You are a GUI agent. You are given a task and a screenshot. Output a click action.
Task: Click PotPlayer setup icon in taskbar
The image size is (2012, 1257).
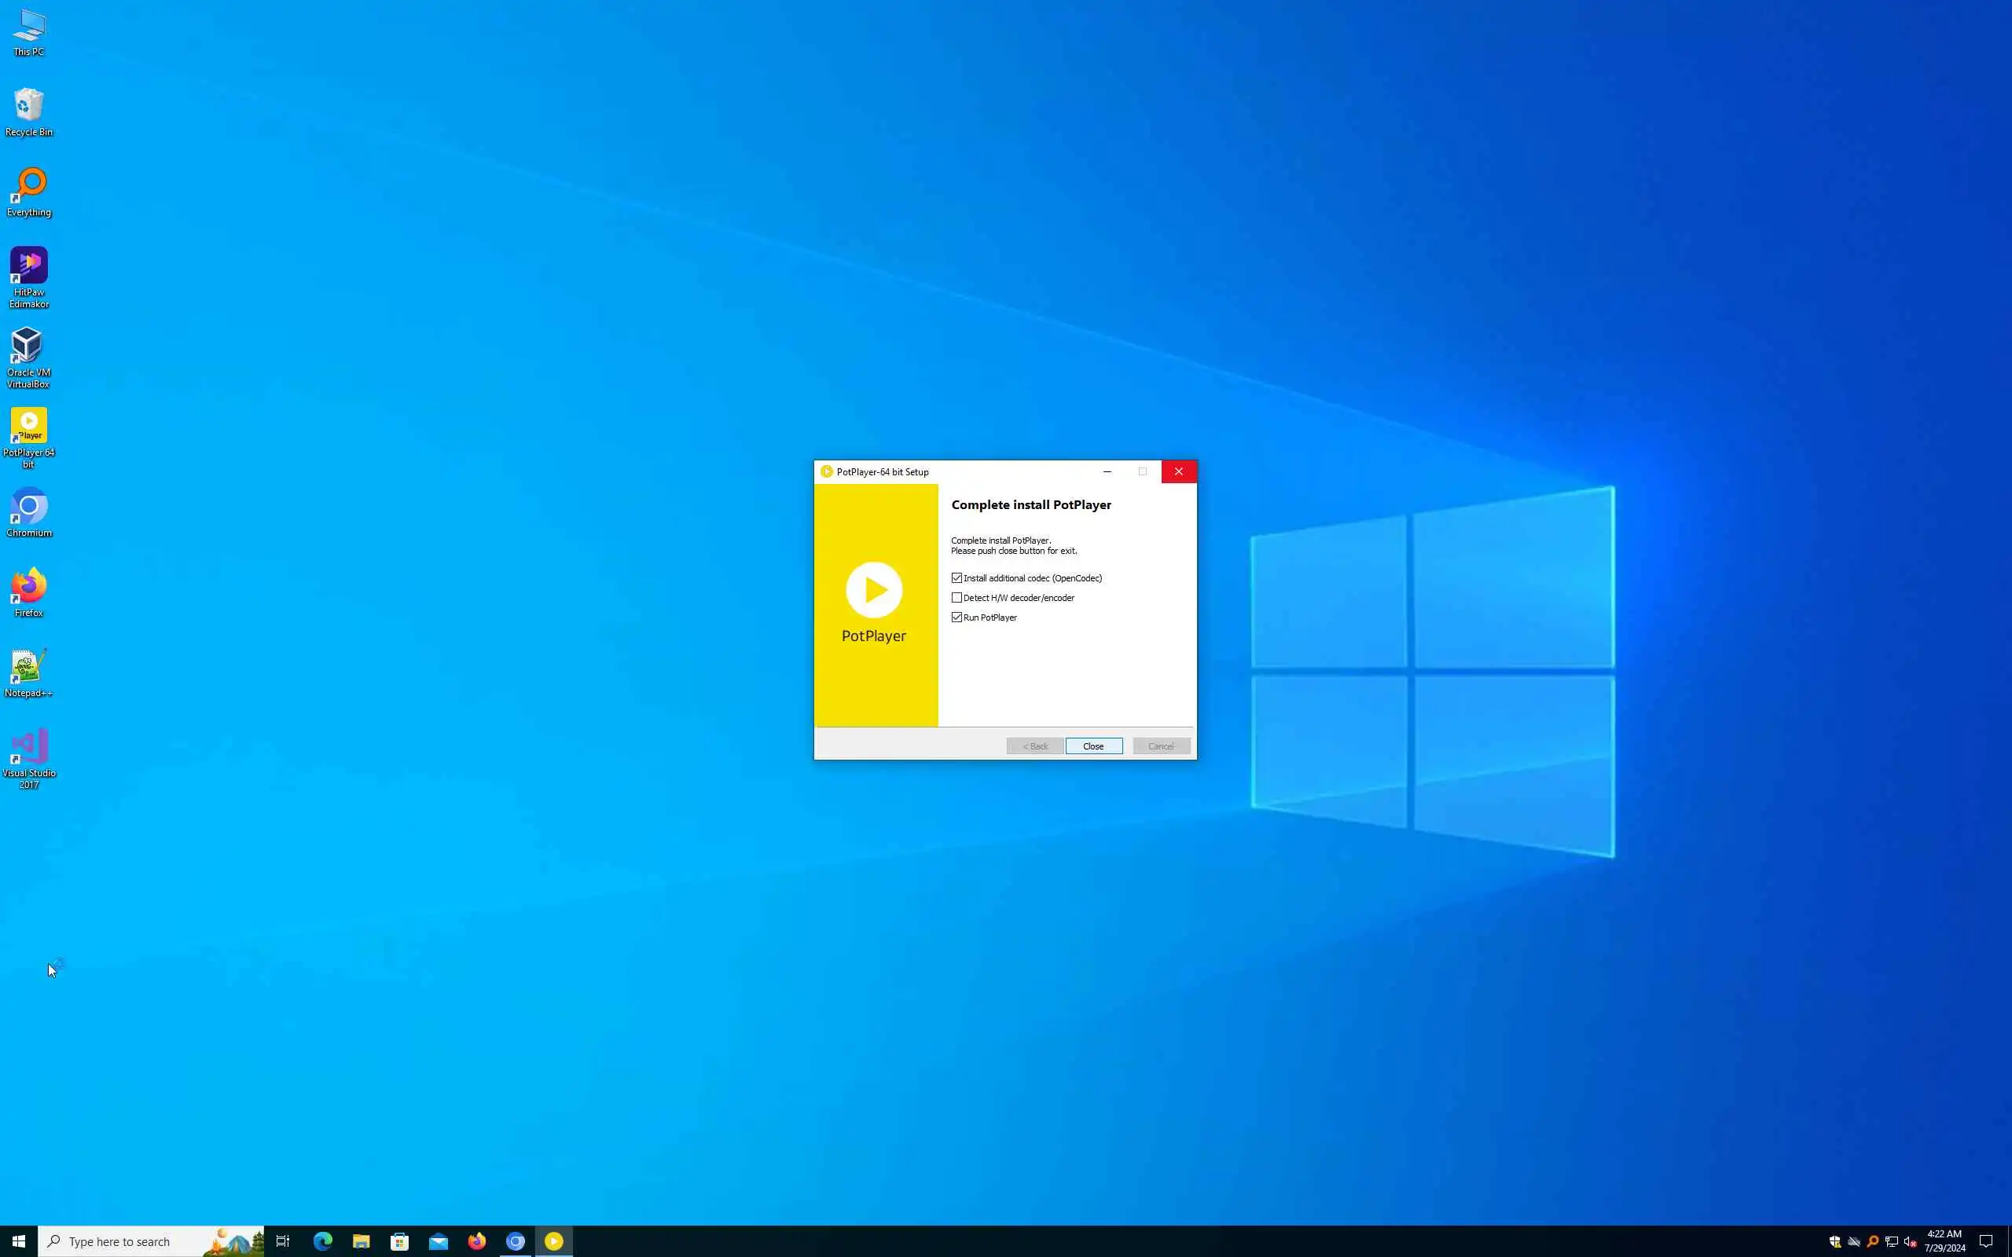[x=554, y=1241]
